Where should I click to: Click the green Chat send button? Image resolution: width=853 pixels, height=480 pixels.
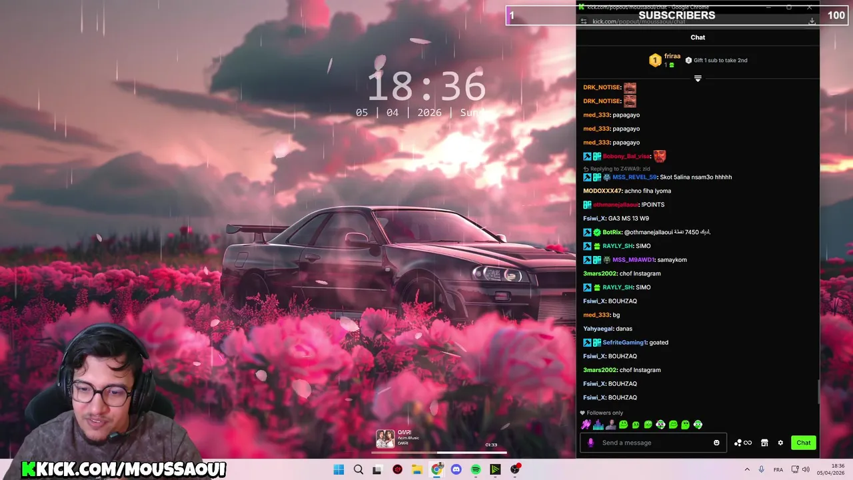tap(804, 443)
